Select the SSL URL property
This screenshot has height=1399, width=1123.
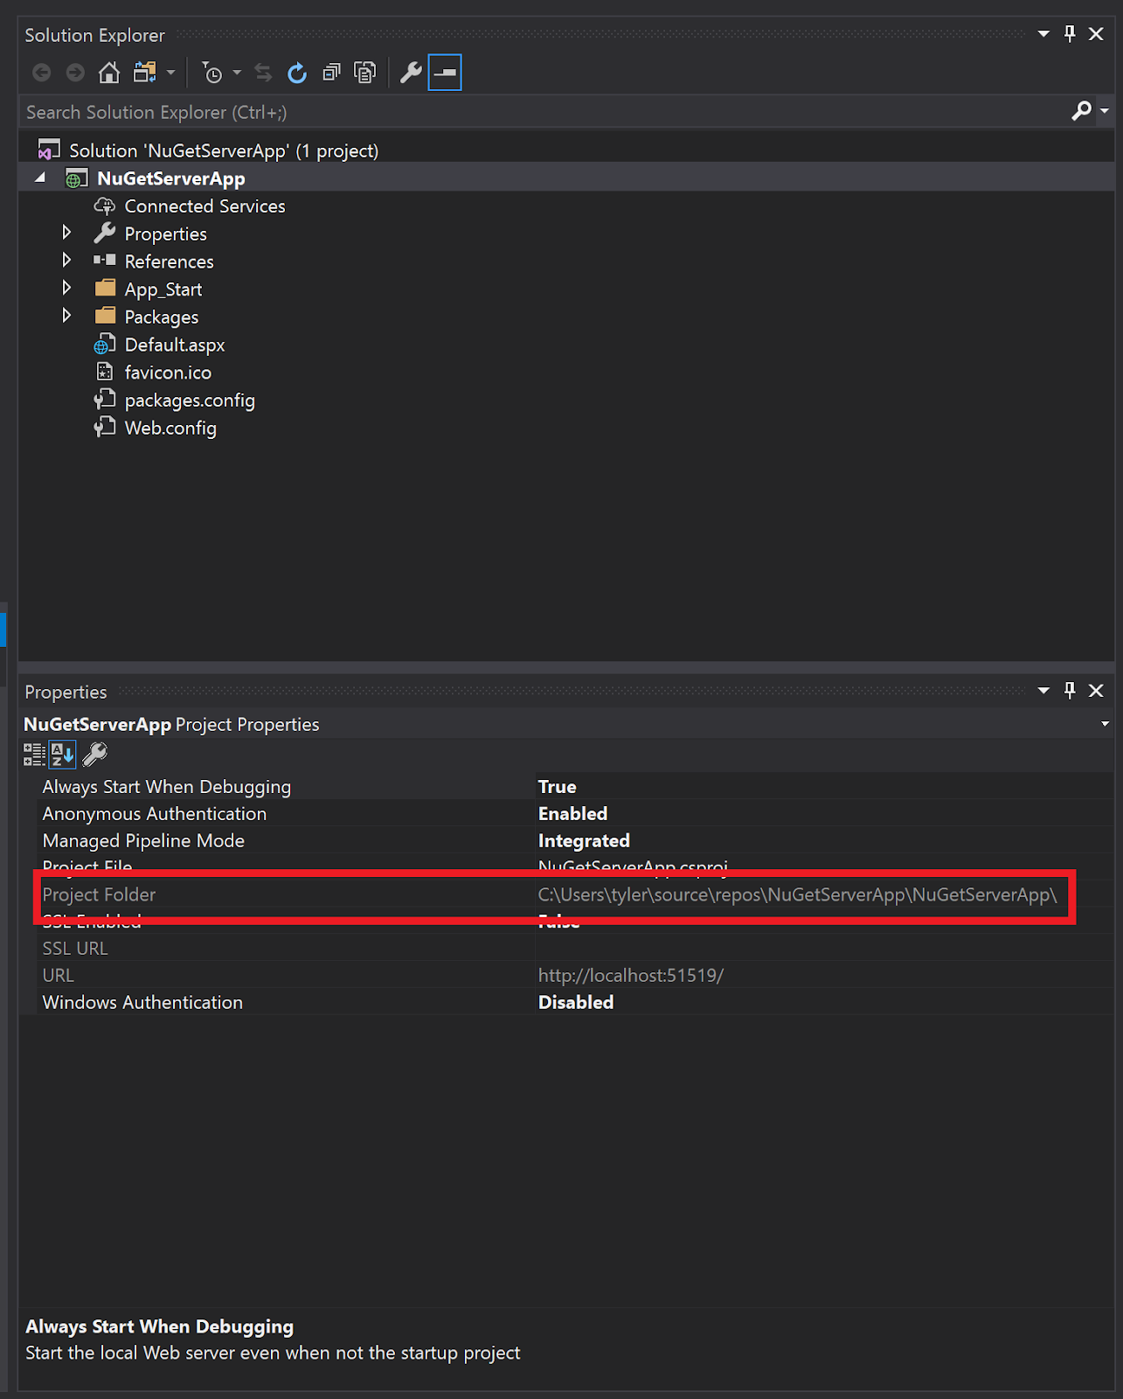click(75, 949)
